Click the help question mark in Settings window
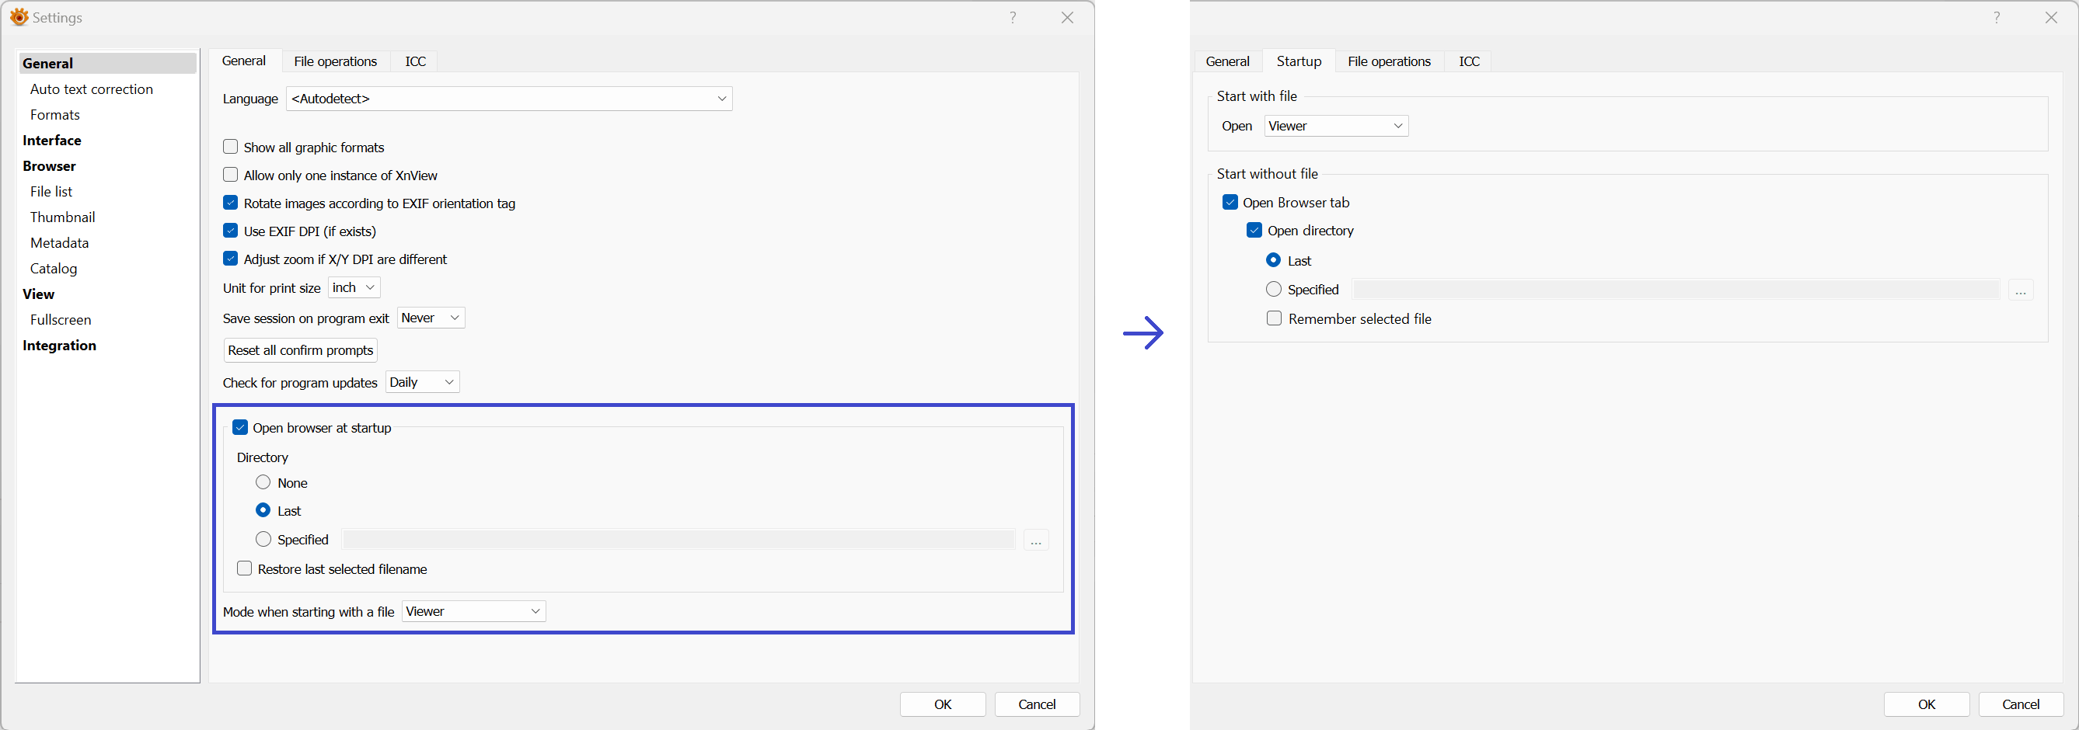 click(1012, 18)
